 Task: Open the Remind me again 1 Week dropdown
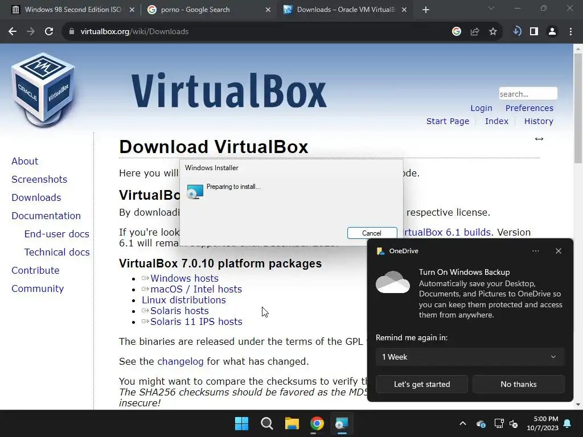pyautogui.click(x=470, y=357)
